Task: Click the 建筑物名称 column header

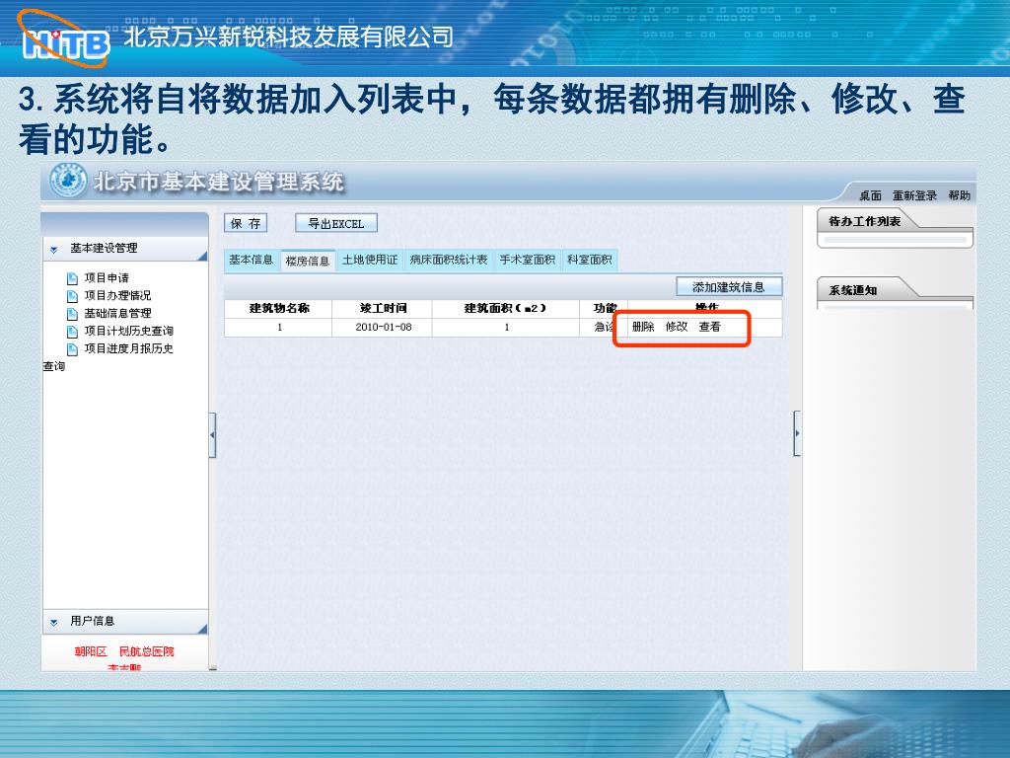Action: coord(279,308)
